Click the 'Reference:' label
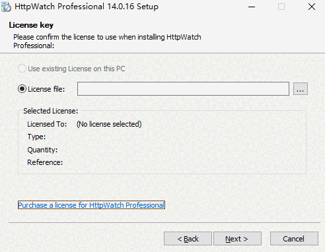This screenshot has height=252, width=325. coord(45,162)
